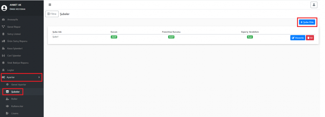
Task: Click the Satış Listesi clipboard icon
Action: [x=3, y=34]
